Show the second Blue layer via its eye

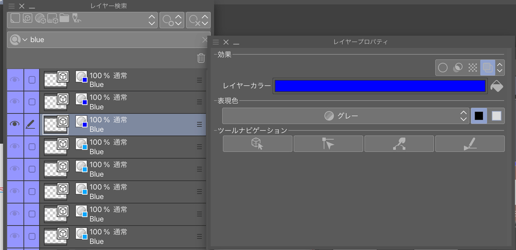coord(15,102)
